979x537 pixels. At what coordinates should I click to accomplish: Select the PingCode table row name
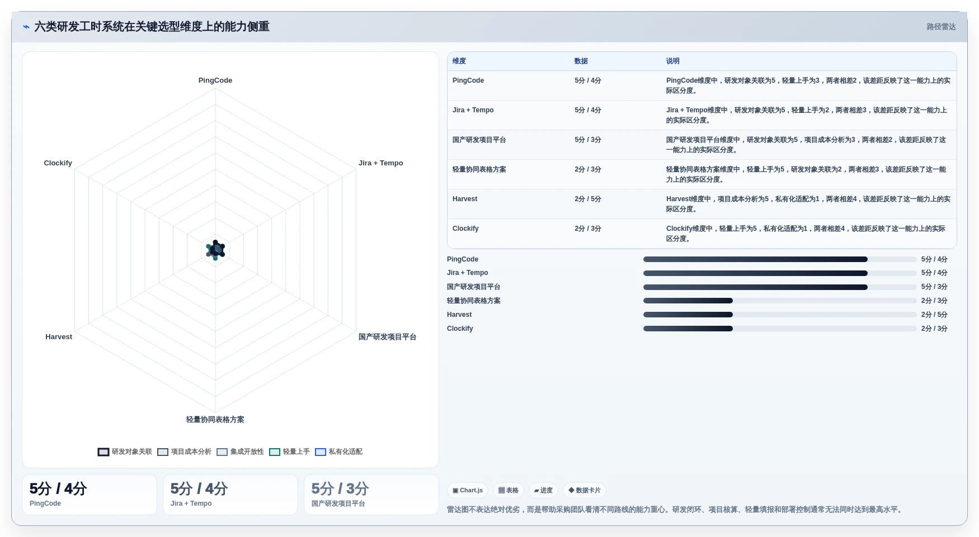click(x=468, y=80)
